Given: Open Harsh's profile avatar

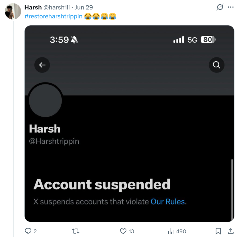Looking at the screenshot, I should pyautogui.click(x=13, y=11).
